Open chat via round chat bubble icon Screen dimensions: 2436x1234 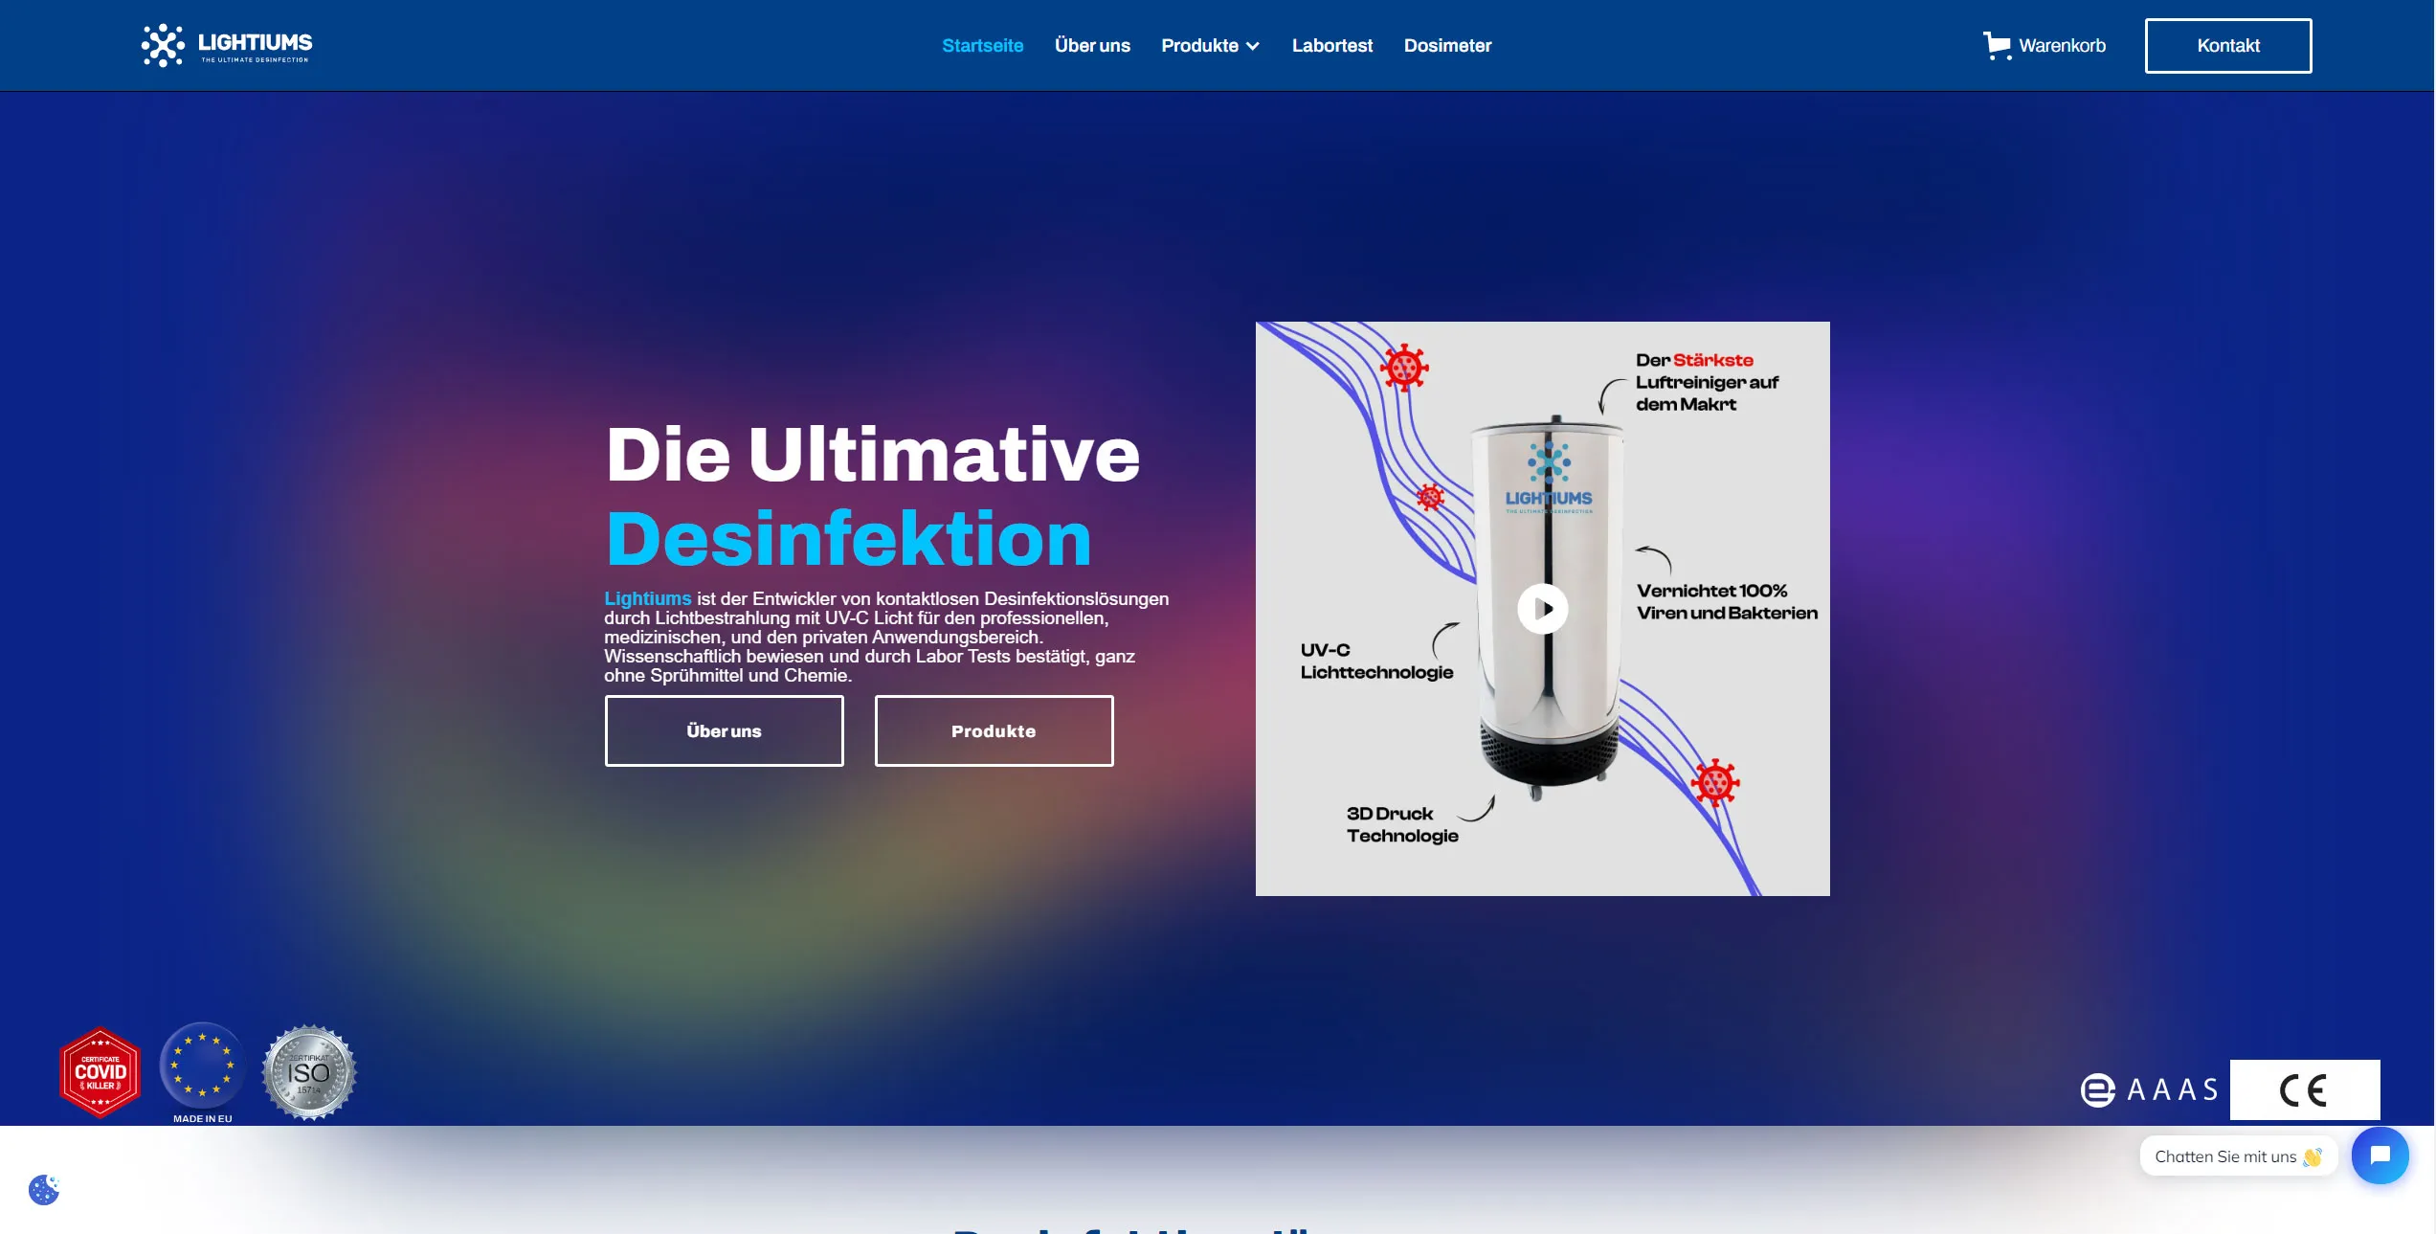[x=2380, y=1155]
